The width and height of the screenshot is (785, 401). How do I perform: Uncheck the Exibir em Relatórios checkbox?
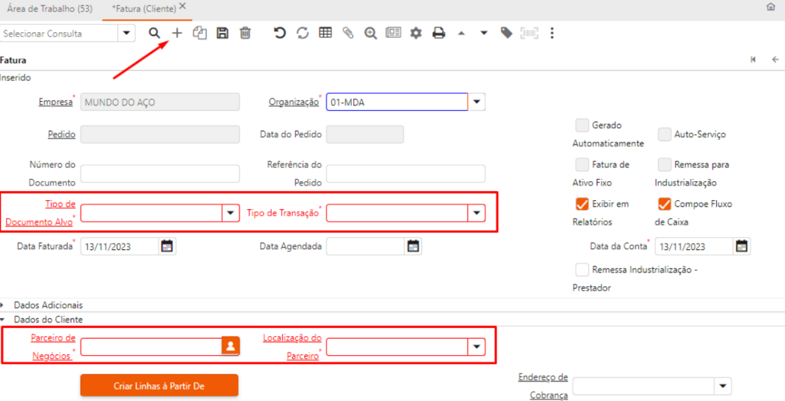[x=582, y=204]
